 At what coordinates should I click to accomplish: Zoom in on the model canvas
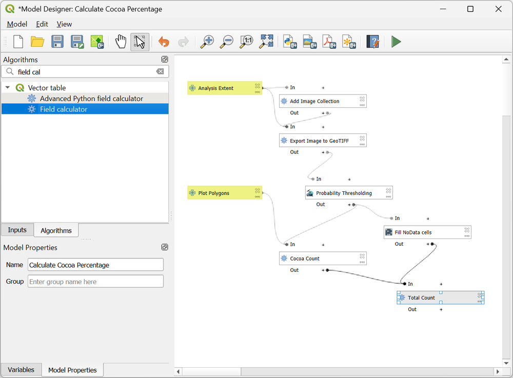[x=207, y=42]
